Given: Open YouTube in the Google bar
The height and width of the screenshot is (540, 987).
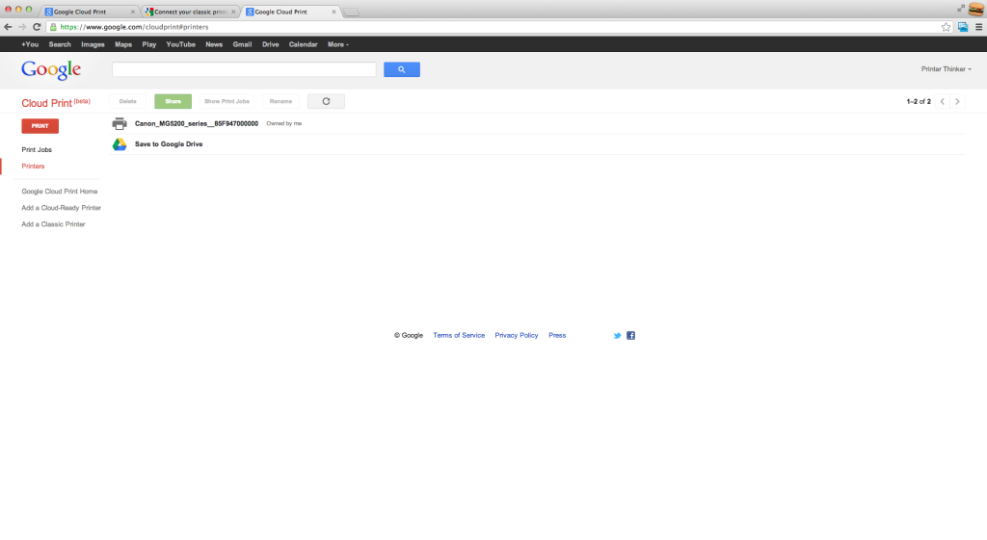Looking at the screenshot, I should pos(180,44).
